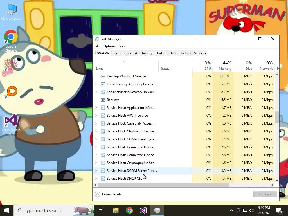The width and height of the screenshot is (288, 216).
Task: Open the clock showing 9:19 PM
Action: (x=264, y=210)
